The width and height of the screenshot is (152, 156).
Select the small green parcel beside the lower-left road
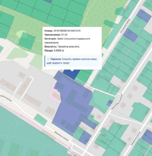click(41, 120)
